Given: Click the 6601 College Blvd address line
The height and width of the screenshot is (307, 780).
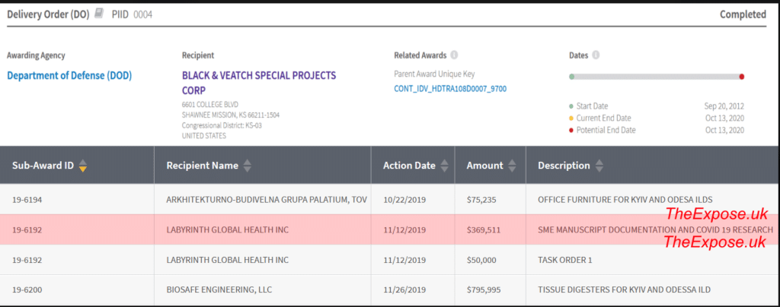Looking at the screenshot, I should pyautogui.click(x=210, y=105).
